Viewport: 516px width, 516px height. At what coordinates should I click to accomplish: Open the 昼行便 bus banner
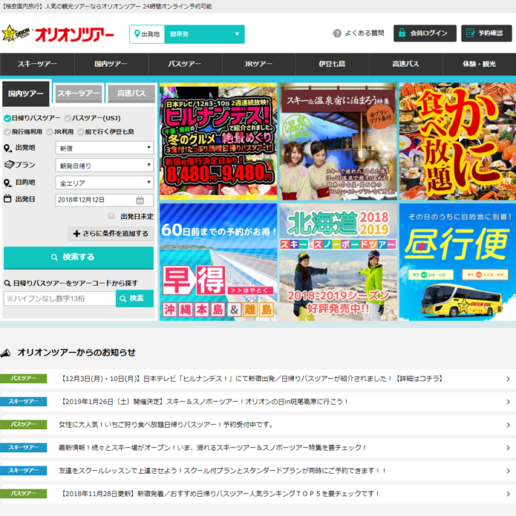pyautogui.click(x=458, y=262)
